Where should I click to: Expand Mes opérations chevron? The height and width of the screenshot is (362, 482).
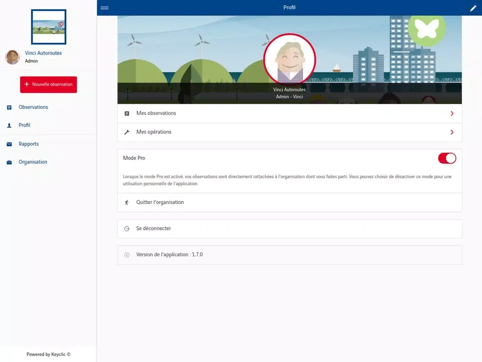[x=452, y=133]
